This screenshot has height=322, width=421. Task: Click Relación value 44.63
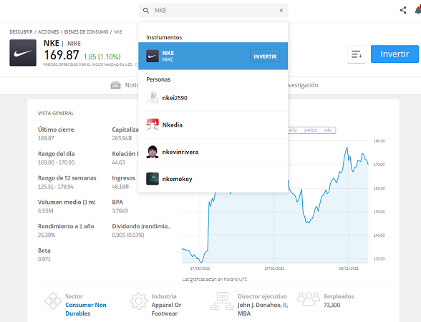click(x=118, y=162)
